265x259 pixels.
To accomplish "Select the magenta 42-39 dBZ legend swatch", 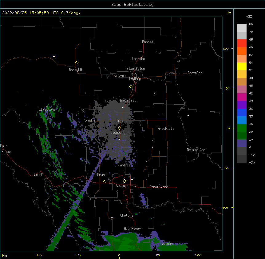I will (242, 97).
